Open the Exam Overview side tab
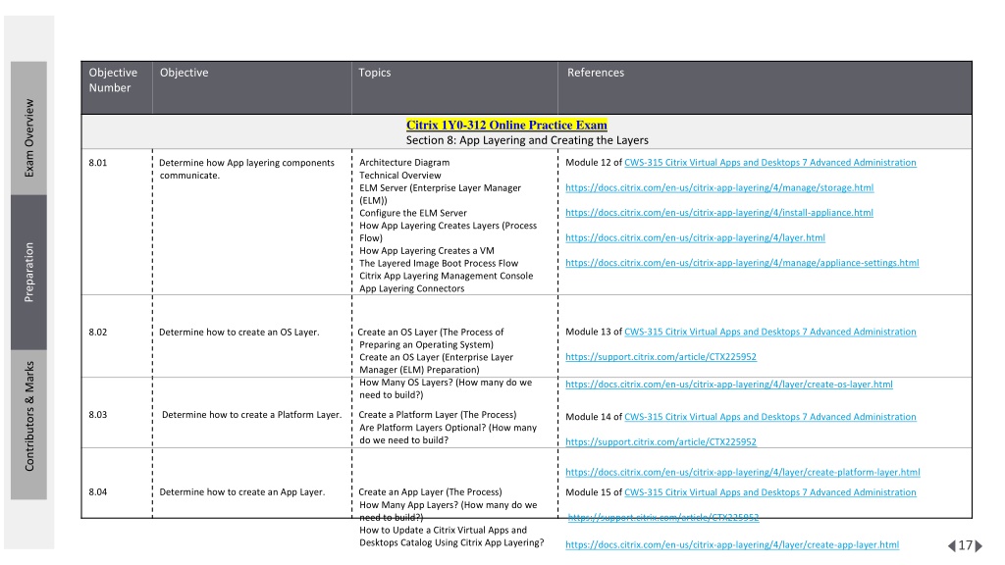 point(28,128)
